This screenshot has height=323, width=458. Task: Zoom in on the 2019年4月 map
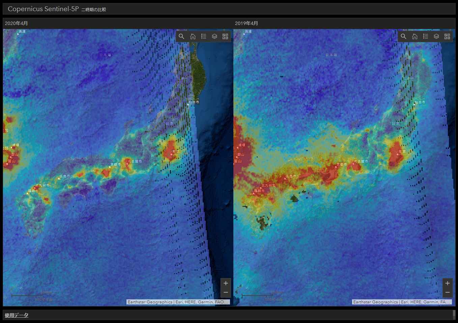point(448,283)
